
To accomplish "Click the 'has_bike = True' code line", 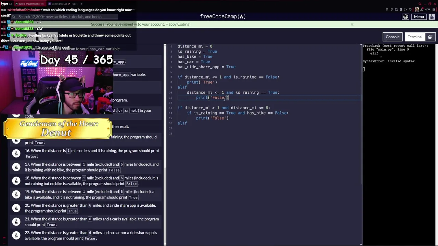I will tap(195, 56).
